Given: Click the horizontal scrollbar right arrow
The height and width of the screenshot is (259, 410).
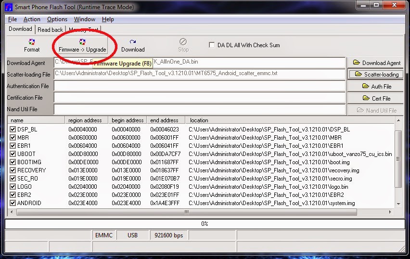Looking at the screenshot, I should coord(390,212).
